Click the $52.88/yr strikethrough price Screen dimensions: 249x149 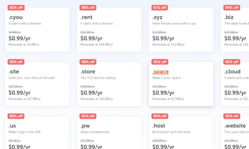88,32
